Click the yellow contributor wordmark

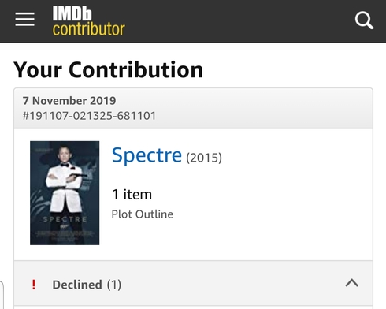pos(89,29)
